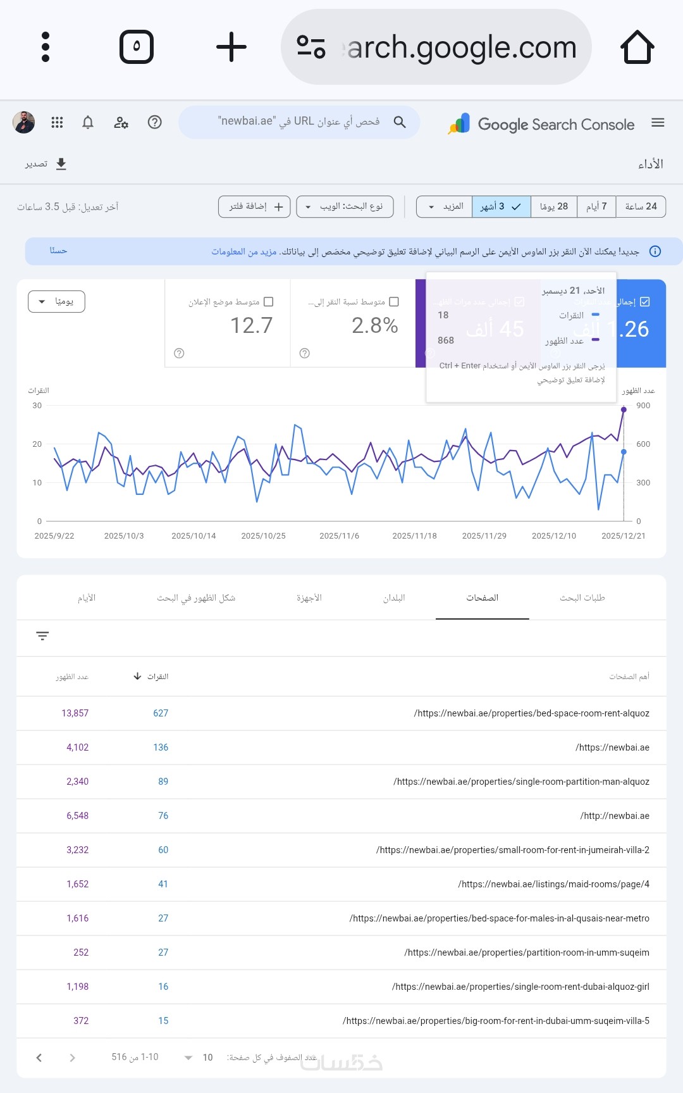Screen dimensions: 683x1093
Task: Toggle the average position checkbox
Action: click(x=269, y=302)
